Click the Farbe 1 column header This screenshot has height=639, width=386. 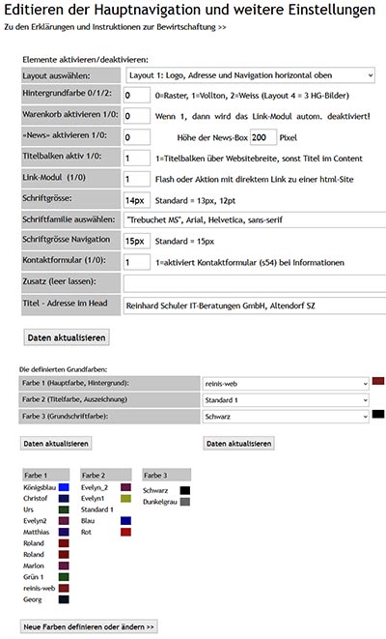46,475
